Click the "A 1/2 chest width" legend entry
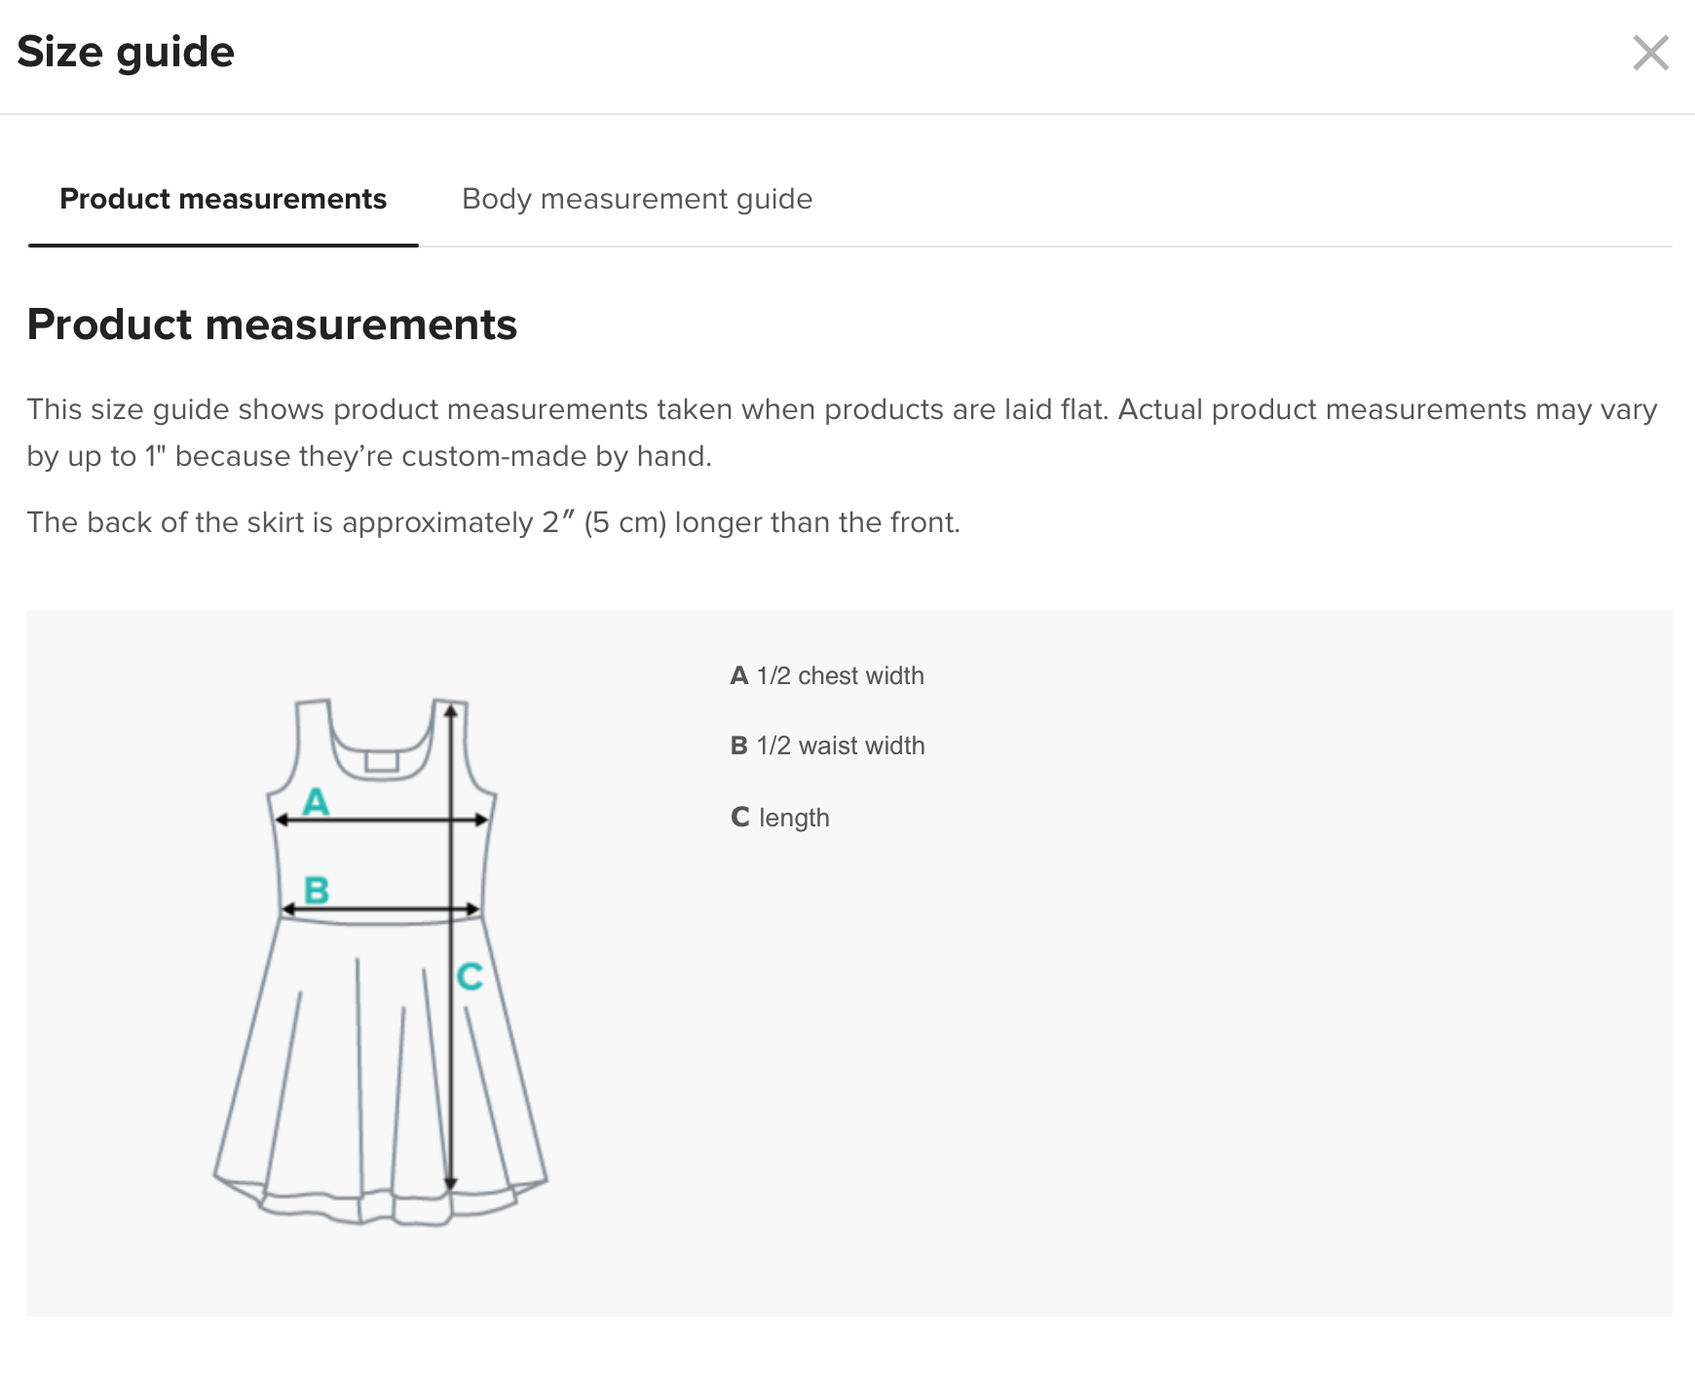 click(827, 675)
